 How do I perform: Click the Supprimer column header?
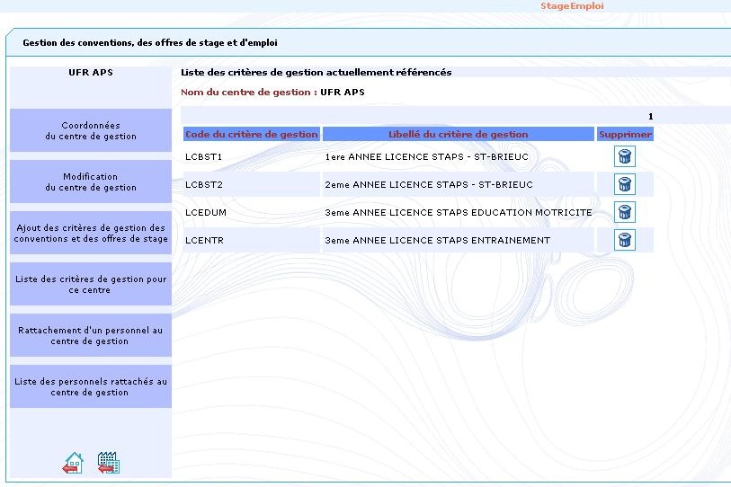(625, 134)
